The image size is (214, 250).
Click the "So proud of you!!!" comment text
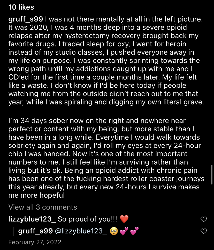coord(87,219)
